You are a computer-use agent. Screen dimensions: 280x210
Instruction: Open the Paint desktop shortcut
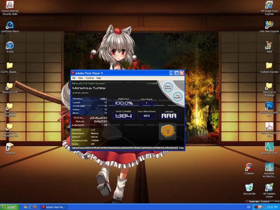pos(269,47)
